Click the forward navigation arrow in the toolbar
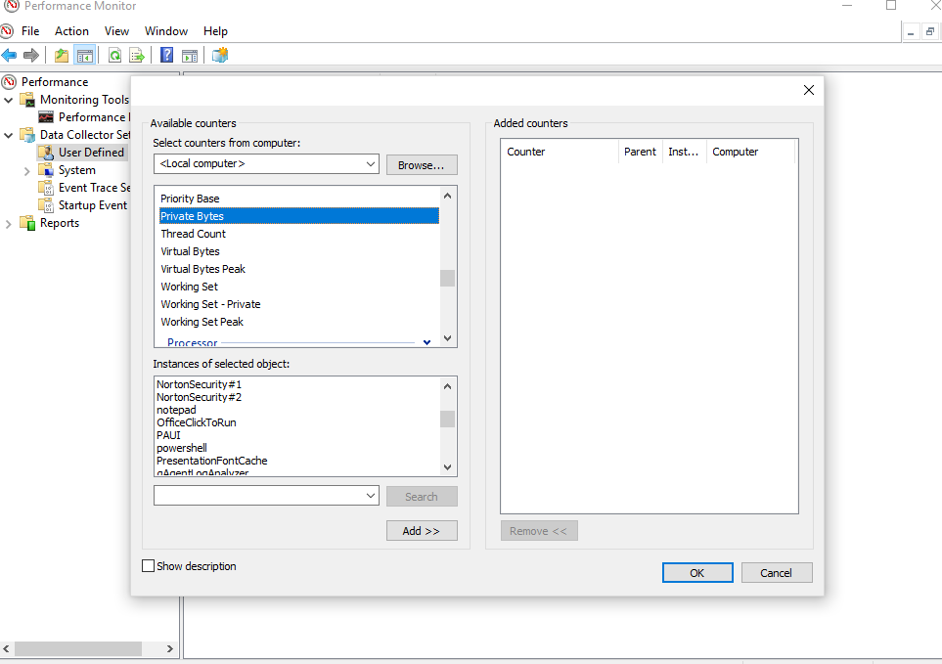 (30, 55)
